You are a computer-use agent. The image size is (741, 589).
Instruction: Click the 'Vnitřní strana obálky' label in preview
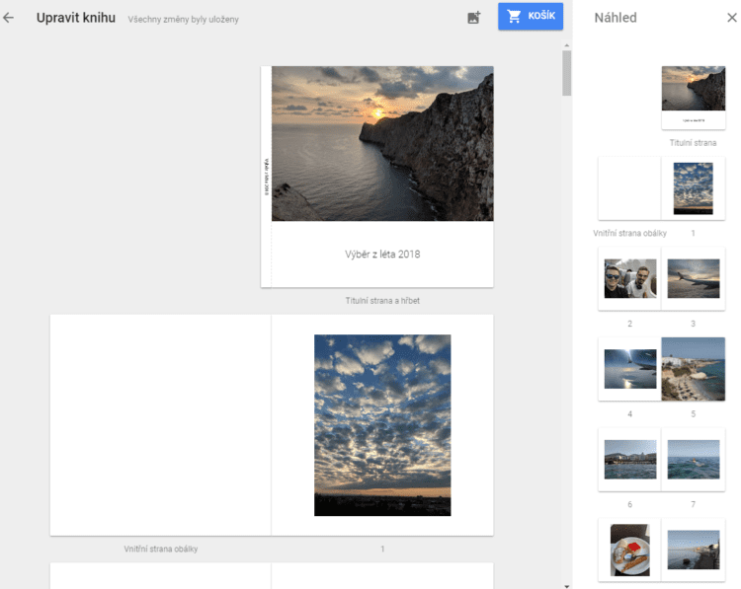tap(630, 233)
